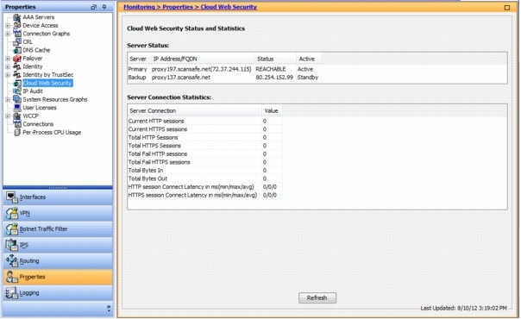Pin the Properties panel with the pushpin icon

[x=104, y=7]
